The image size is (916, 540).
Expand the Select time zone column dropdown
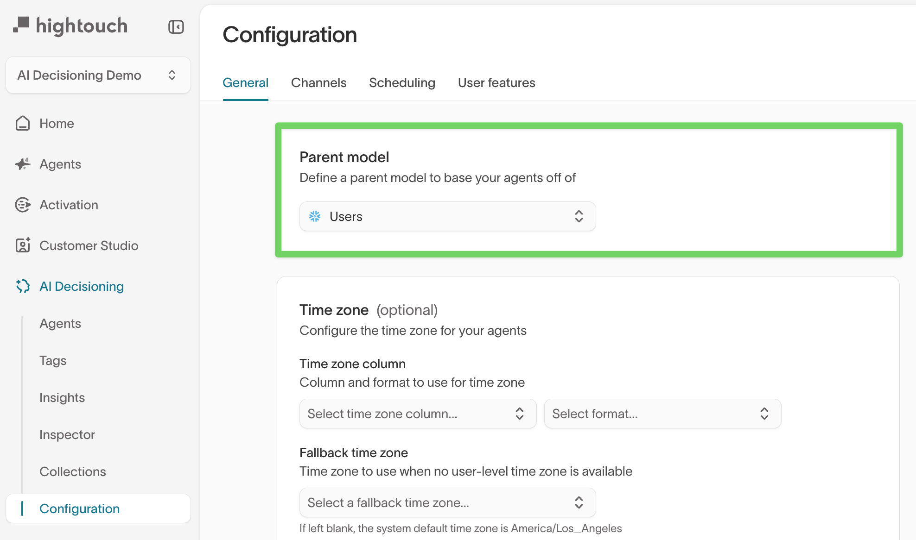point(418,414)
